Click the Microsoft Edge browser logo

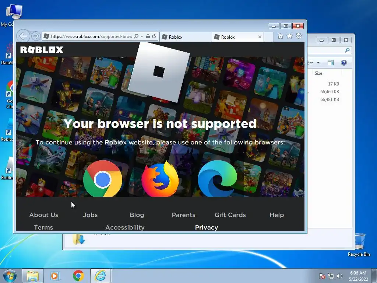[218, 179]
